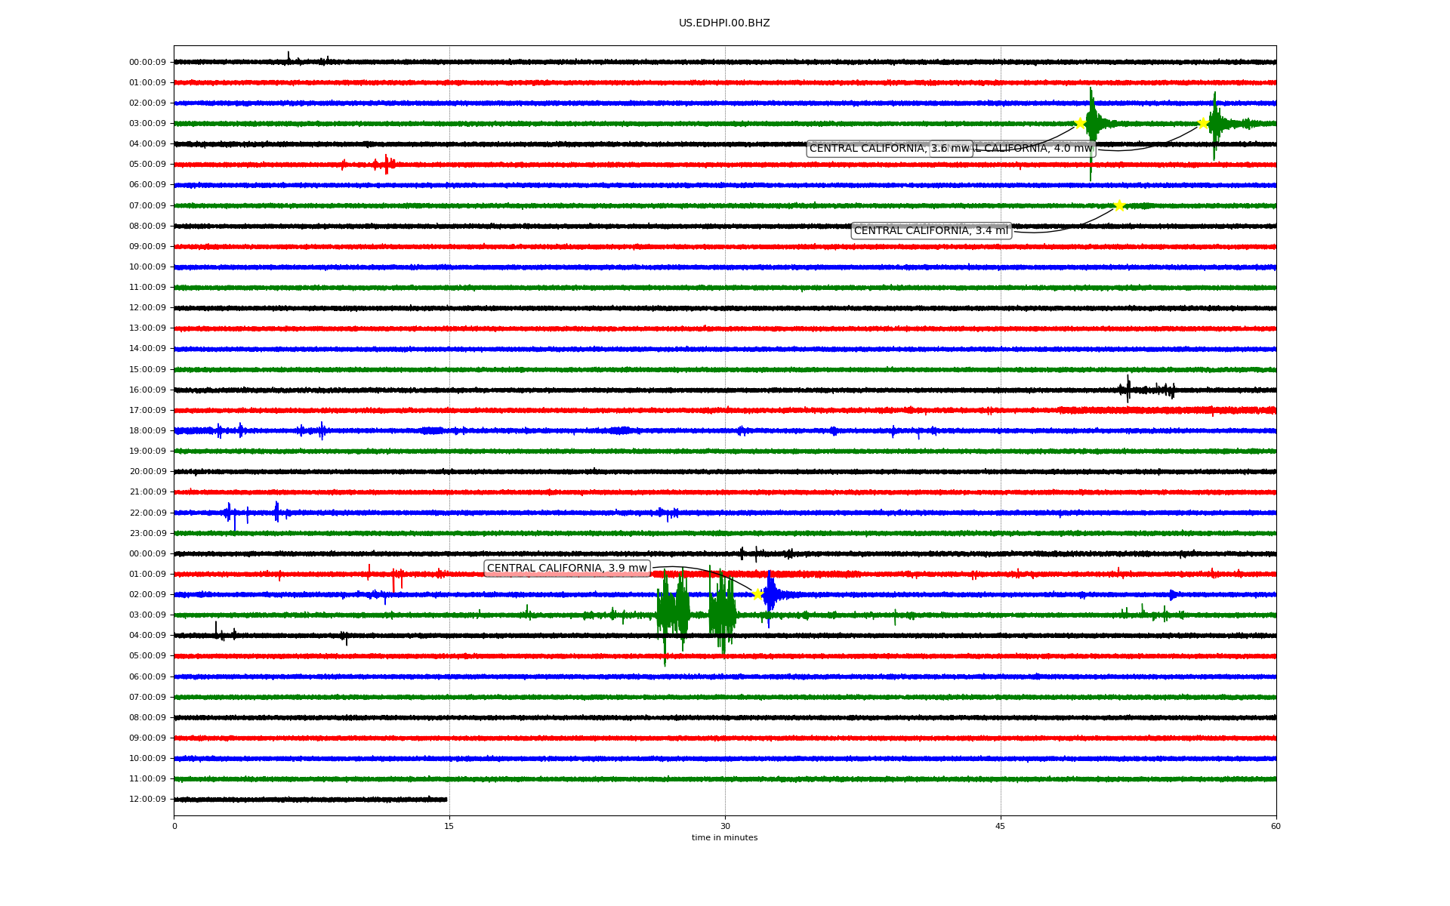Click the yellow star on the 07:00:09 trace
The height and width of the screenshot is (906, 1450).
coord(1119,205)
